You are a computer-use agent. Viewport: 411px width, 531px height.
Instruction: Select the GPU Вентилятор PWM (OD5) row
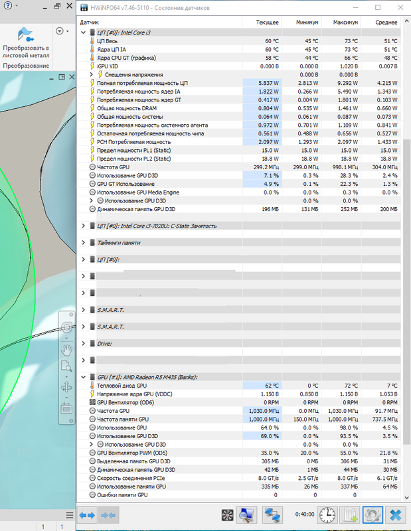pos(239,453)
